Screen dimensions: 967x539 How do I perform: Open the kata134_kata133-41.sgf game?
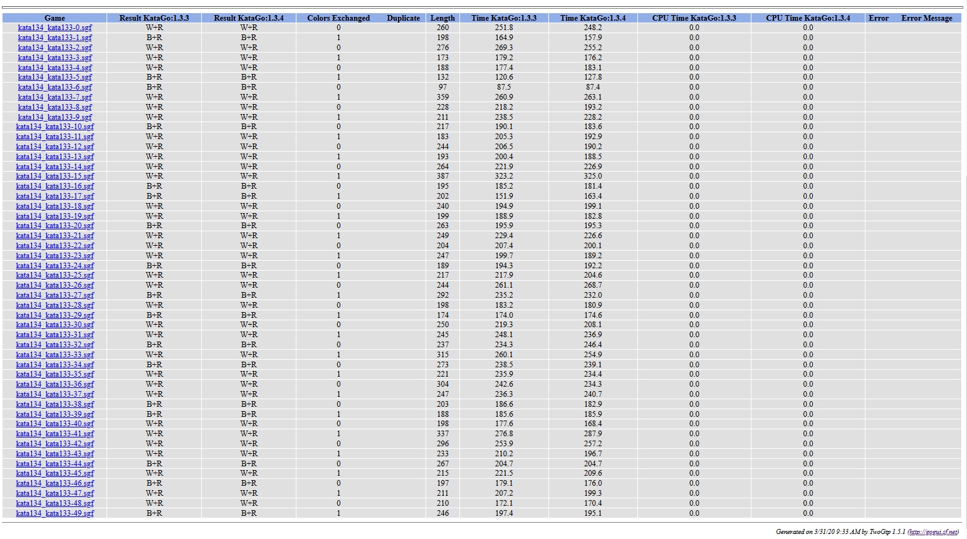[x=55, y=434]
